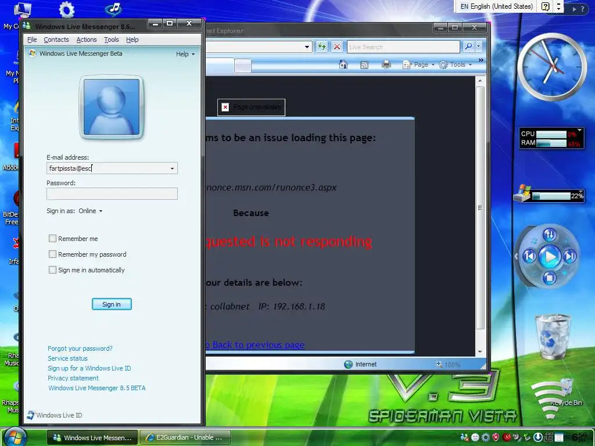Click the Next track button on media gadget
Screen dimensions: 595x446
[569, 257]
